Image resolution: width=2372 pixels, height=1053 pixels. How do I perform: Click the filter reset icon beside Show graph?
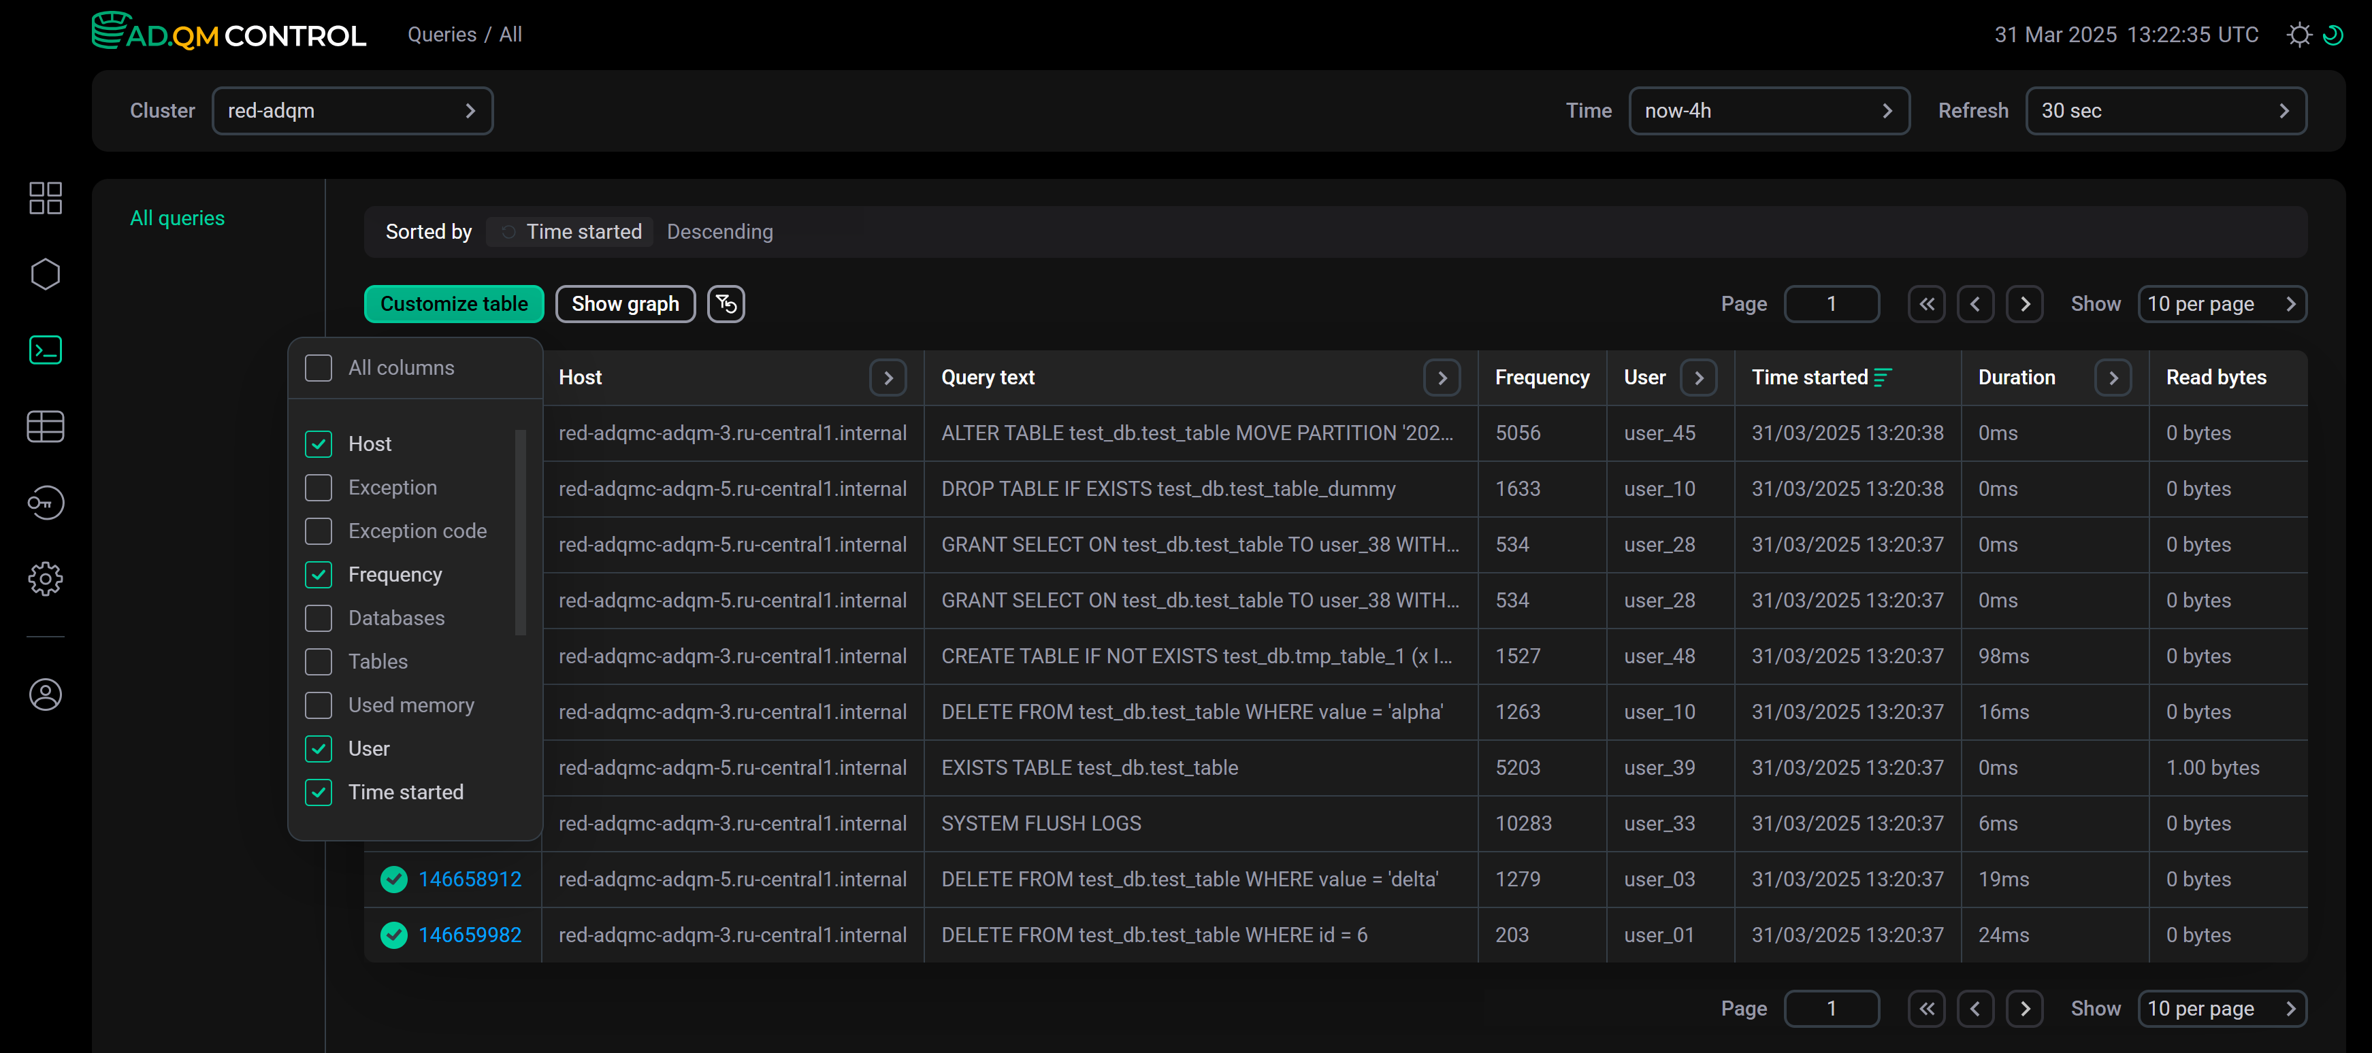click(x=726, y=304)
